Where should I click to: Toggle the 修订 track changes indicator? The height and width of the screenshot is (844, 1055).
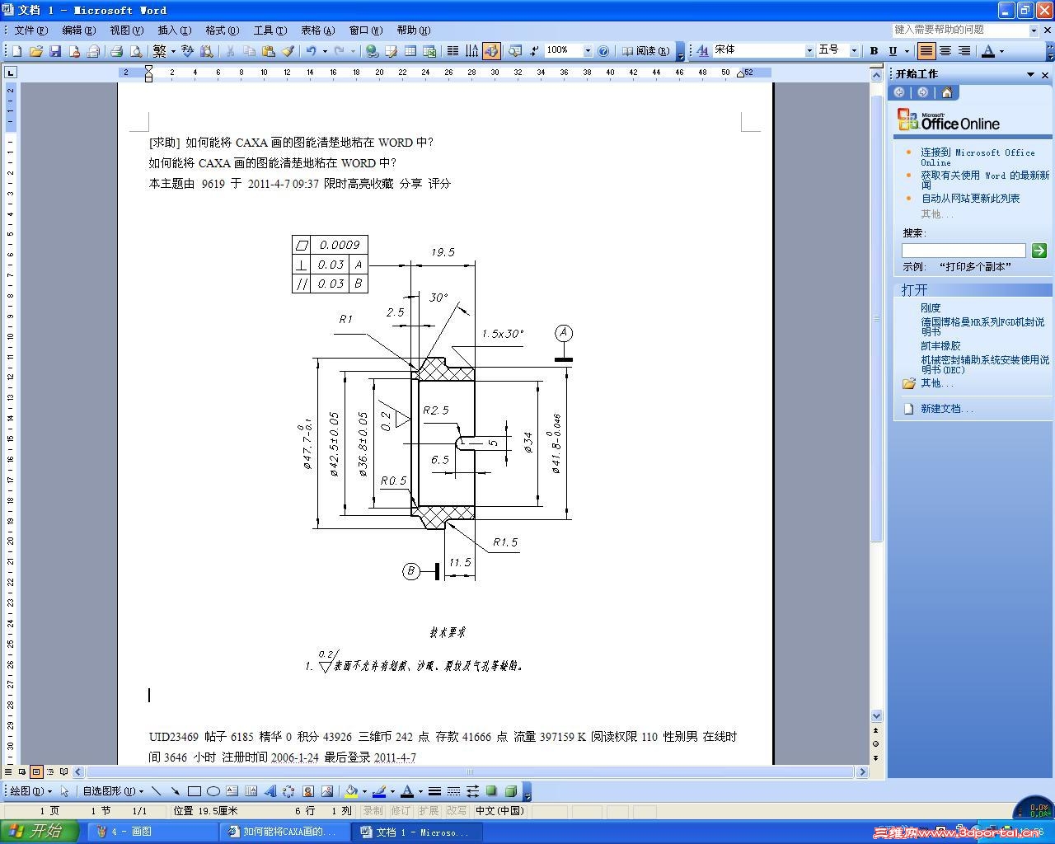point(401,811)
